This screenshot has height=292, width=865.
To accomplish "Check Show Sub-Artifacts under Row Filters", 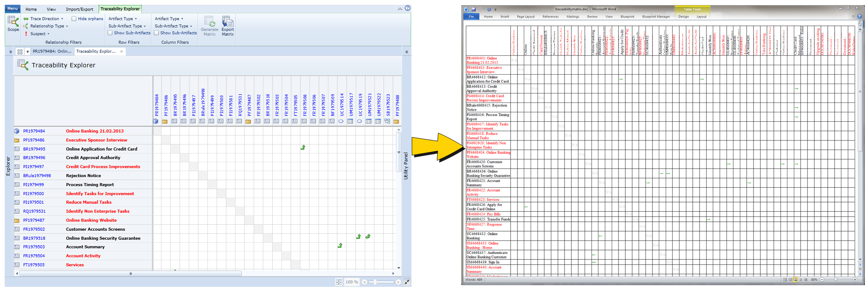I will (x=110, y=33).
